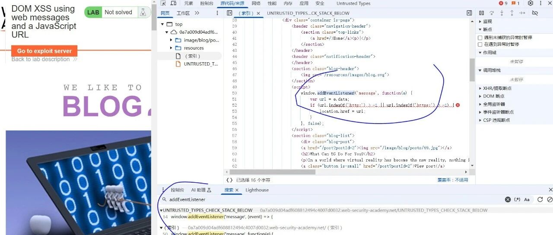Screen dimensions: 553x235
Task: Switch to the 元素 Elements tab
Action: [x=189, y=3]
